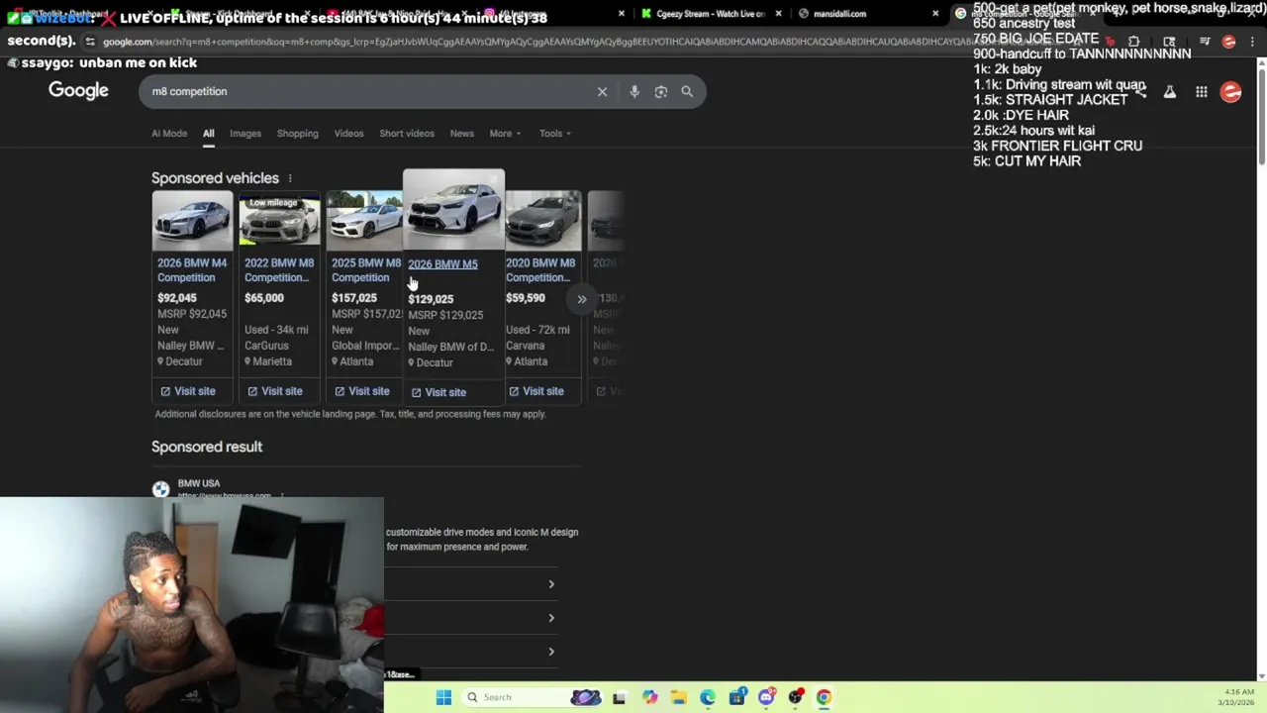Open Short videos results
The image size is (1267, 713).
[407, 133]
